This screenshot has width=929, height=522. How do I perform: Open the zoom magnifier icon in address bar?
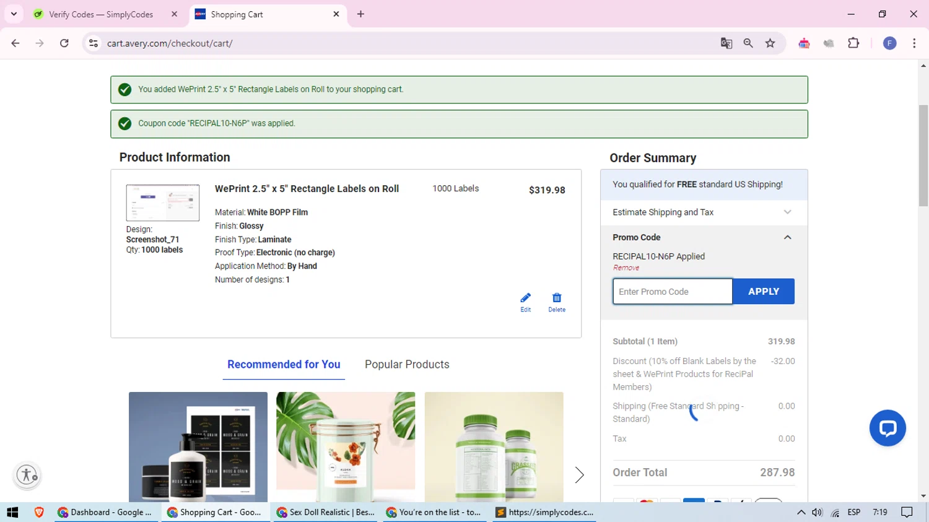(748, 43)
